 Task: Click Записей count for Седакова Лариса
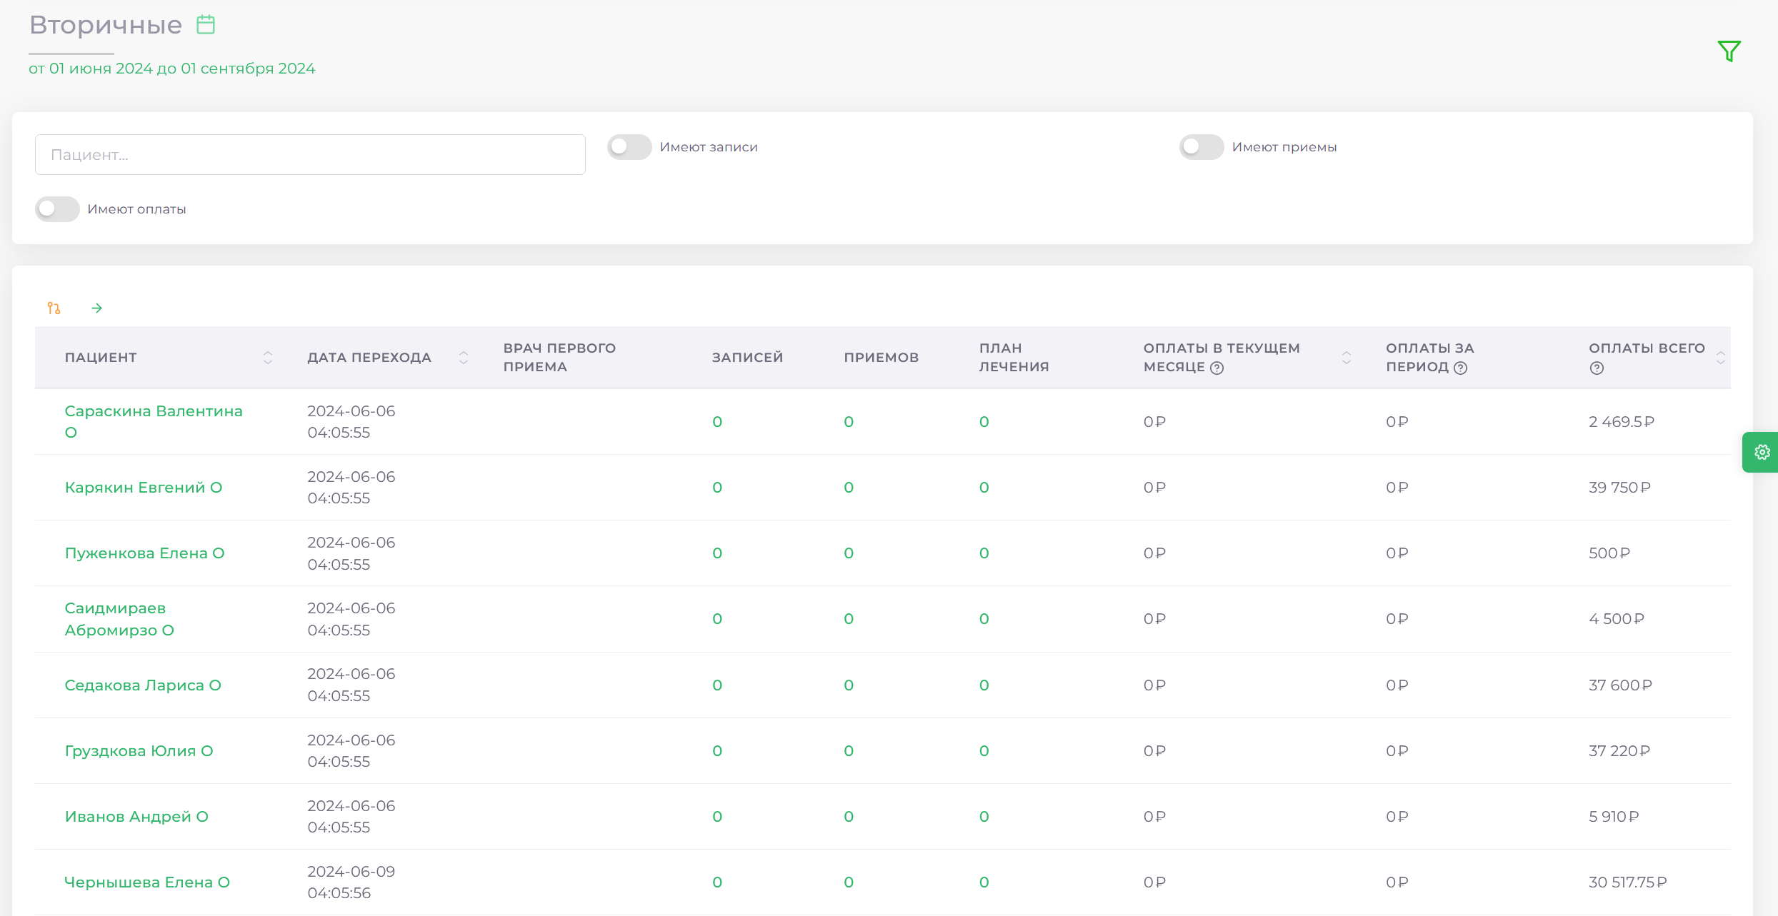pos(717,685)
